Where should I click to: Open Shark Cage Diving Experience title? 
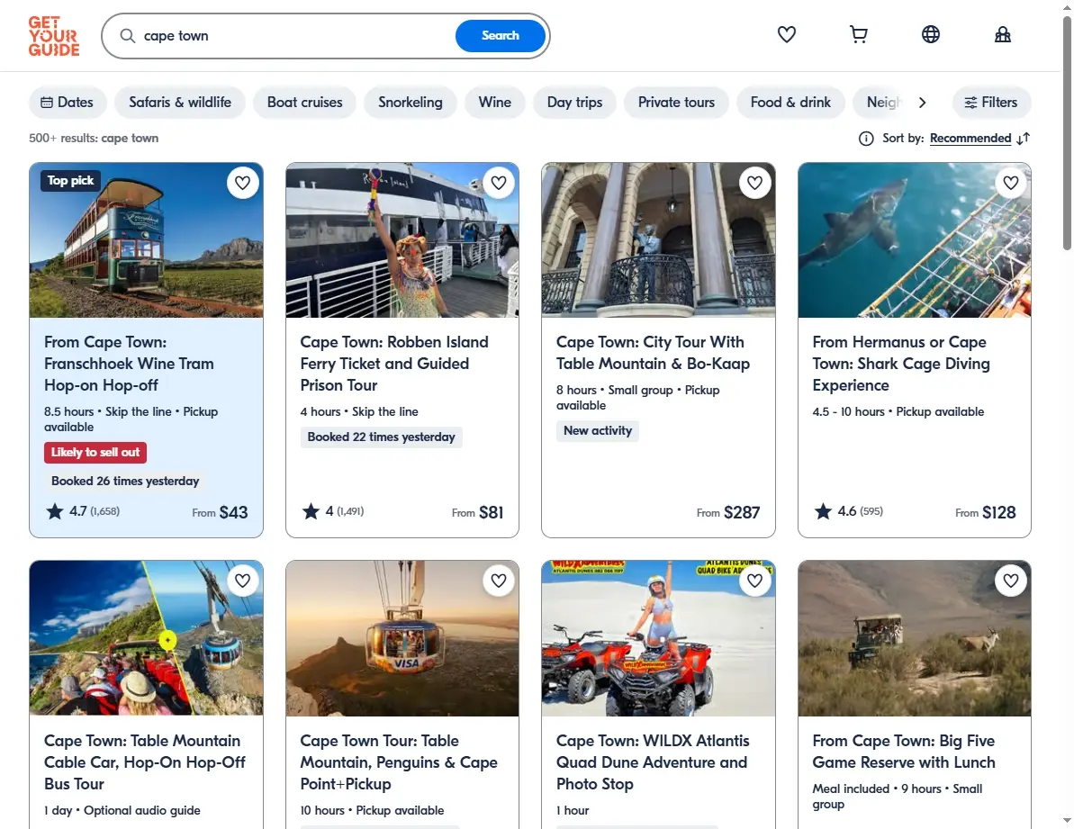coord(901,364)
